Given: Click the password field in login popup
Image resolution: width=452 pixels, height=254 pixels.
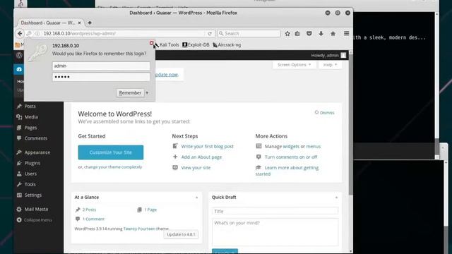Looking at the screenshot, I should (101, 77).
